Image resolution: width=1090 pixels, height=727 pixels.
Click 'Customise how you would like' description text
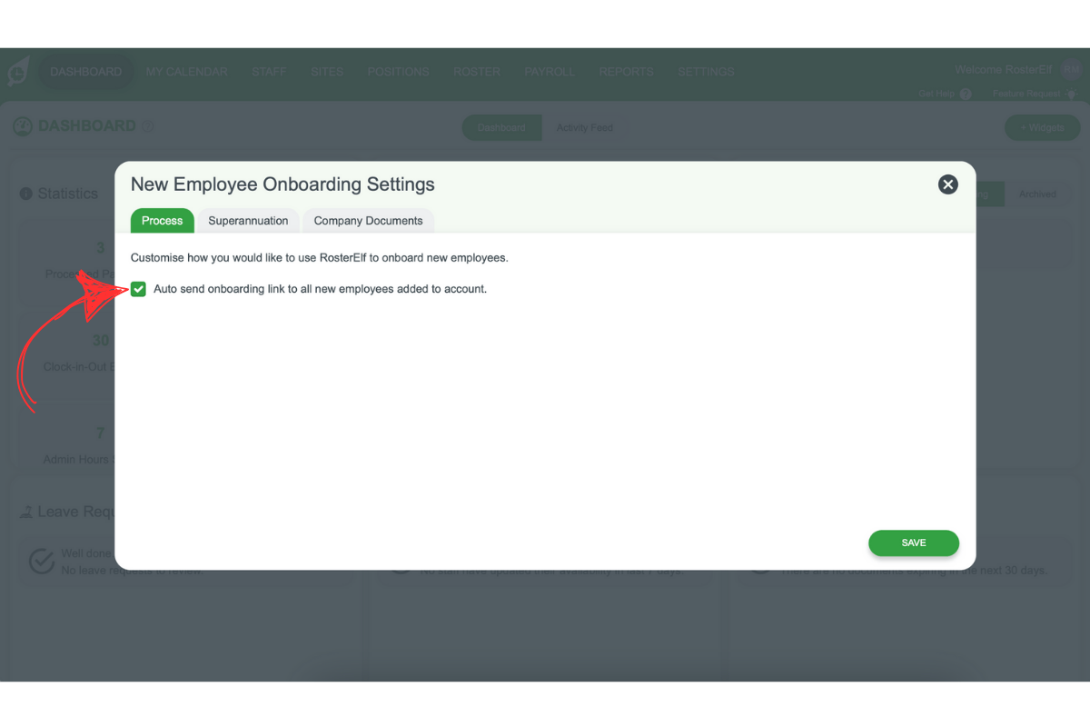[320, 258]
